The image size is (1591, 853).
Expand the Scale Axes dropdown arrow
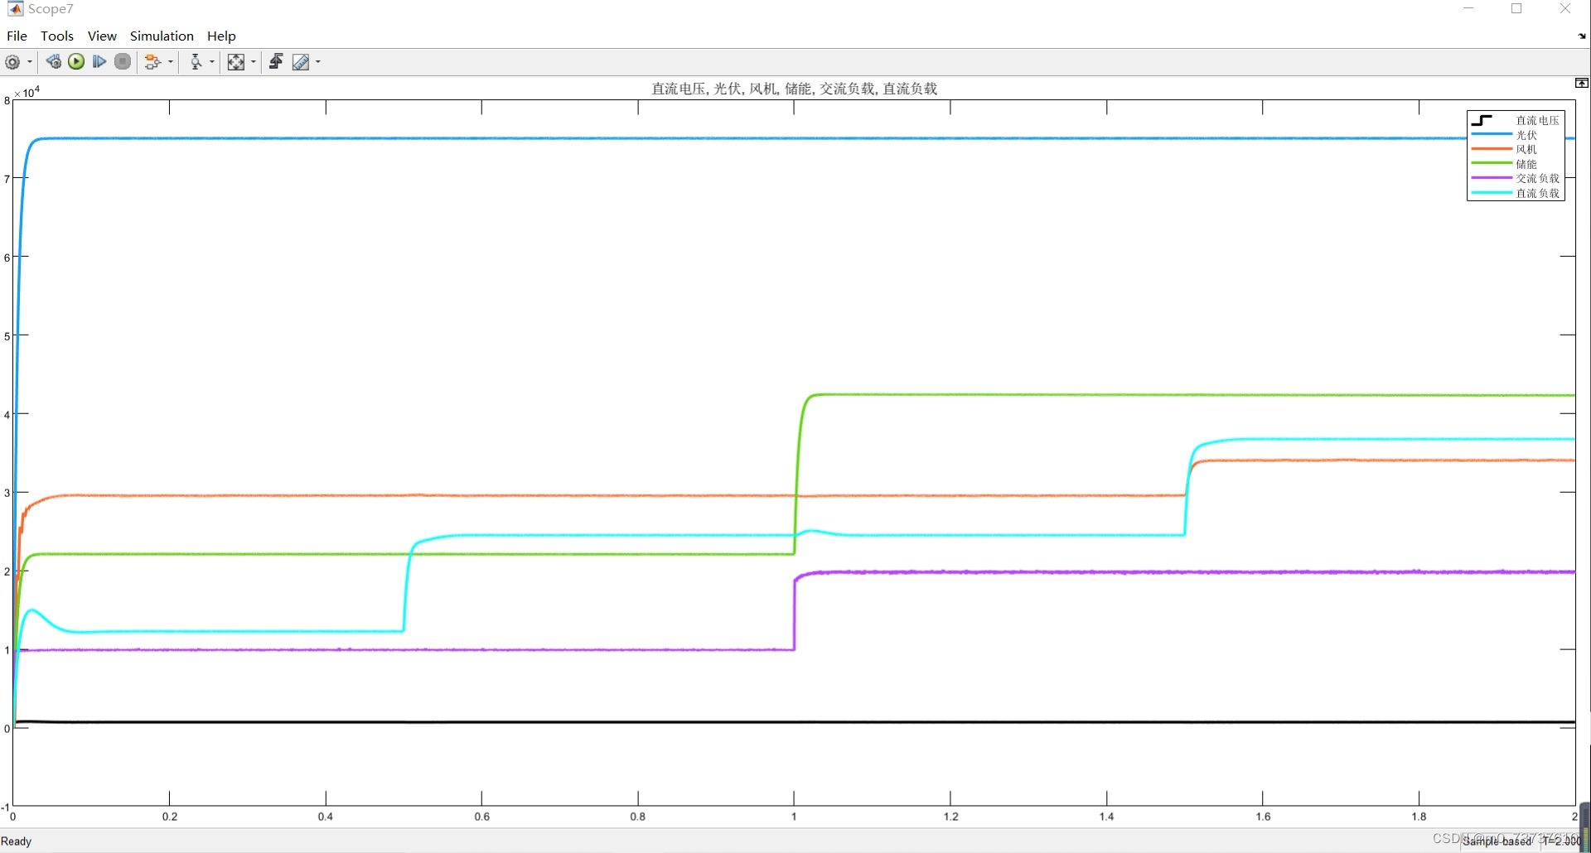pyautogui.click(x=254, y=62)
